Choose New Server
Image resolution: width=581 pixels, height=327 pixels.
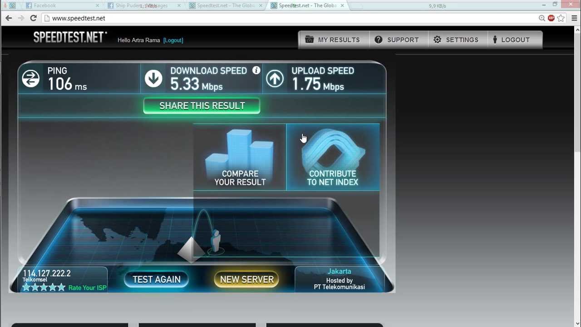click(247, 279)
